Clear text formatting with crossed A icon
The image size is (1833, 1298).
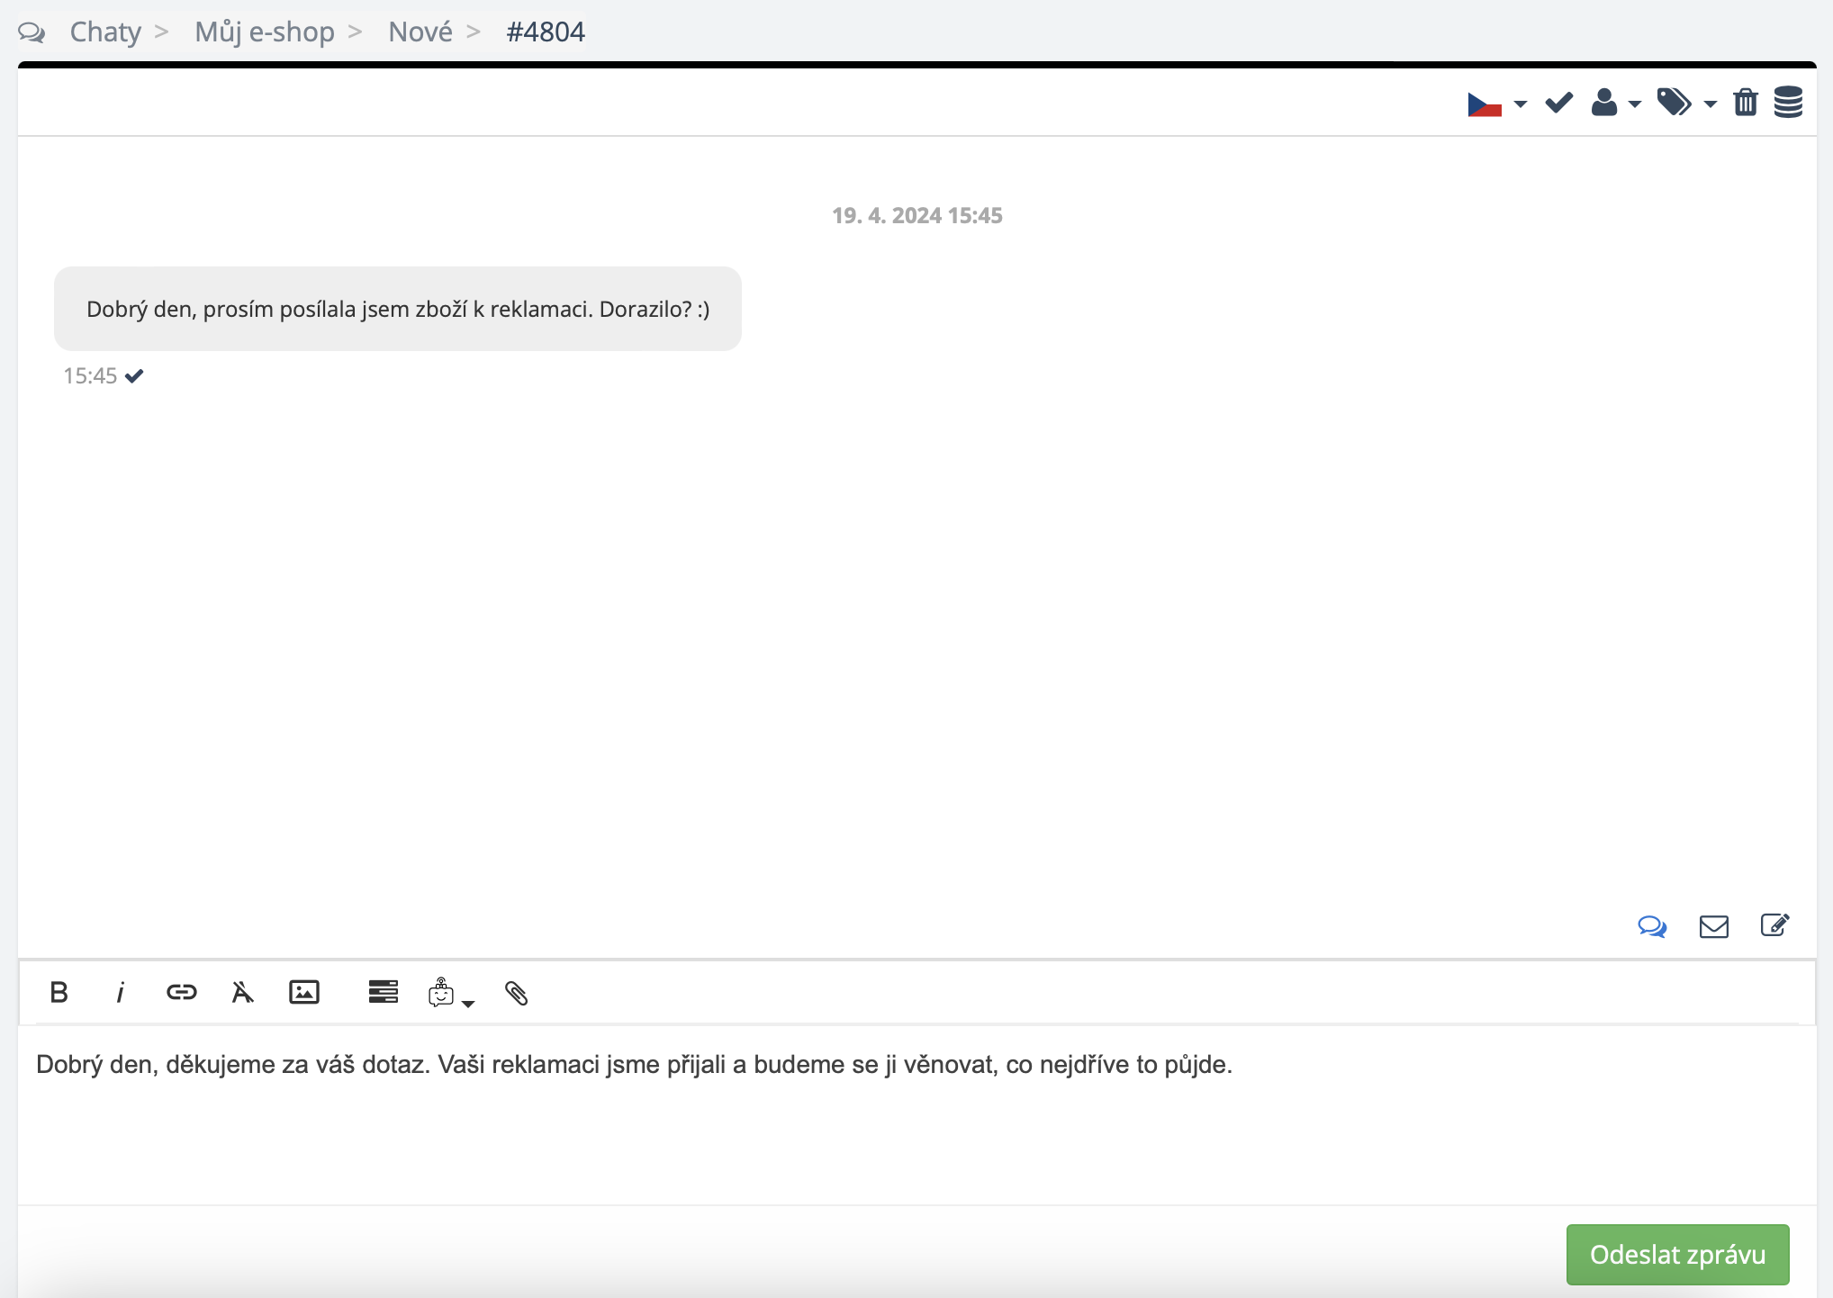[242, 992]
